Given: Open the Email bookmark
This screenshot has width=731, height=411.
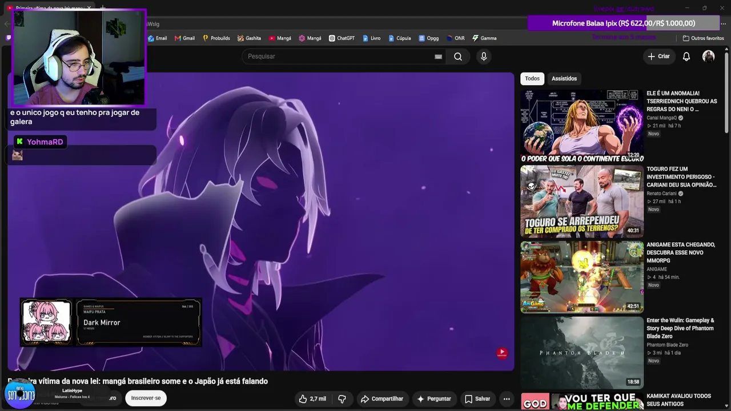Looking at the screenshot, I should (157, 38).
